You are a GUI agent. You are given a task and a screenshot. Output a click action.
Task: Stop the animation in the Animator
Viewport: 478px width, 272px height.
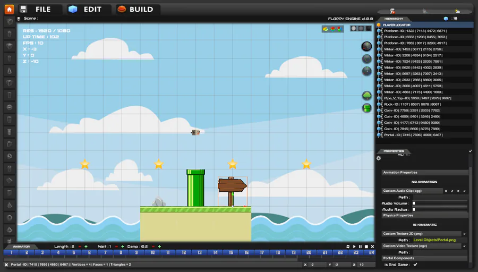coord(366,246)
